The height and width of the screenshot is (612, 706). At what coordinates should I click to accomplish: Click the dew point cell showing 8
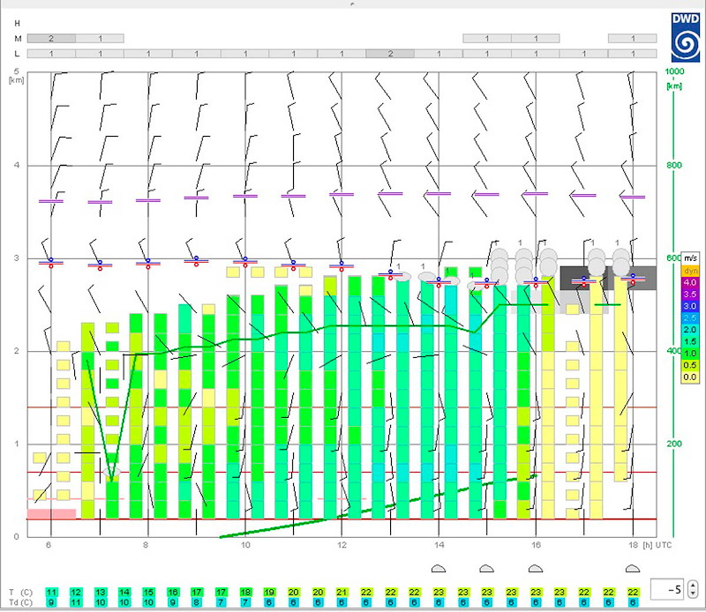[x=197, y=602]
